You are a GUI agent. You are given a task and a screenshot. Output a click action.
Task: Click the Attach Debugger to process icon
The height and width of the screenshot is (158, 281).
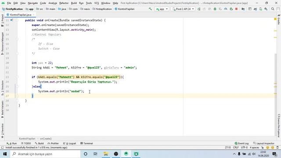pos(231,9)
